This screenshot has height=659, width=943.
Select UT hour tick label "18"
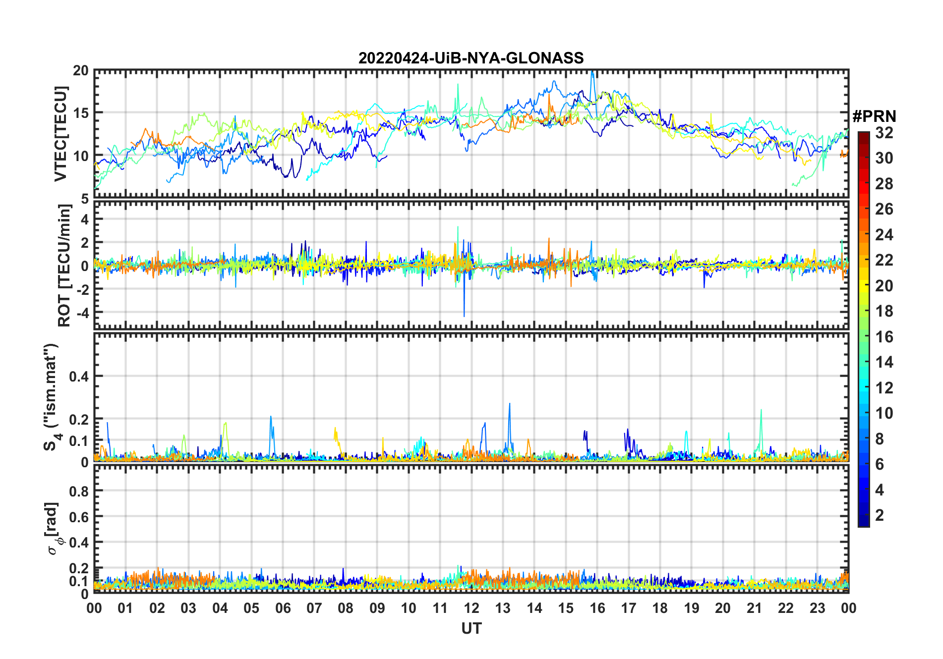[660, 608]
